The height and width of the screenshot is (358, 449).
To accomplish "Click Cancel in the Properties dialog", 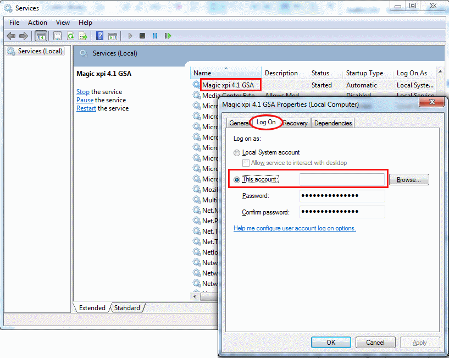I will 375,343.
